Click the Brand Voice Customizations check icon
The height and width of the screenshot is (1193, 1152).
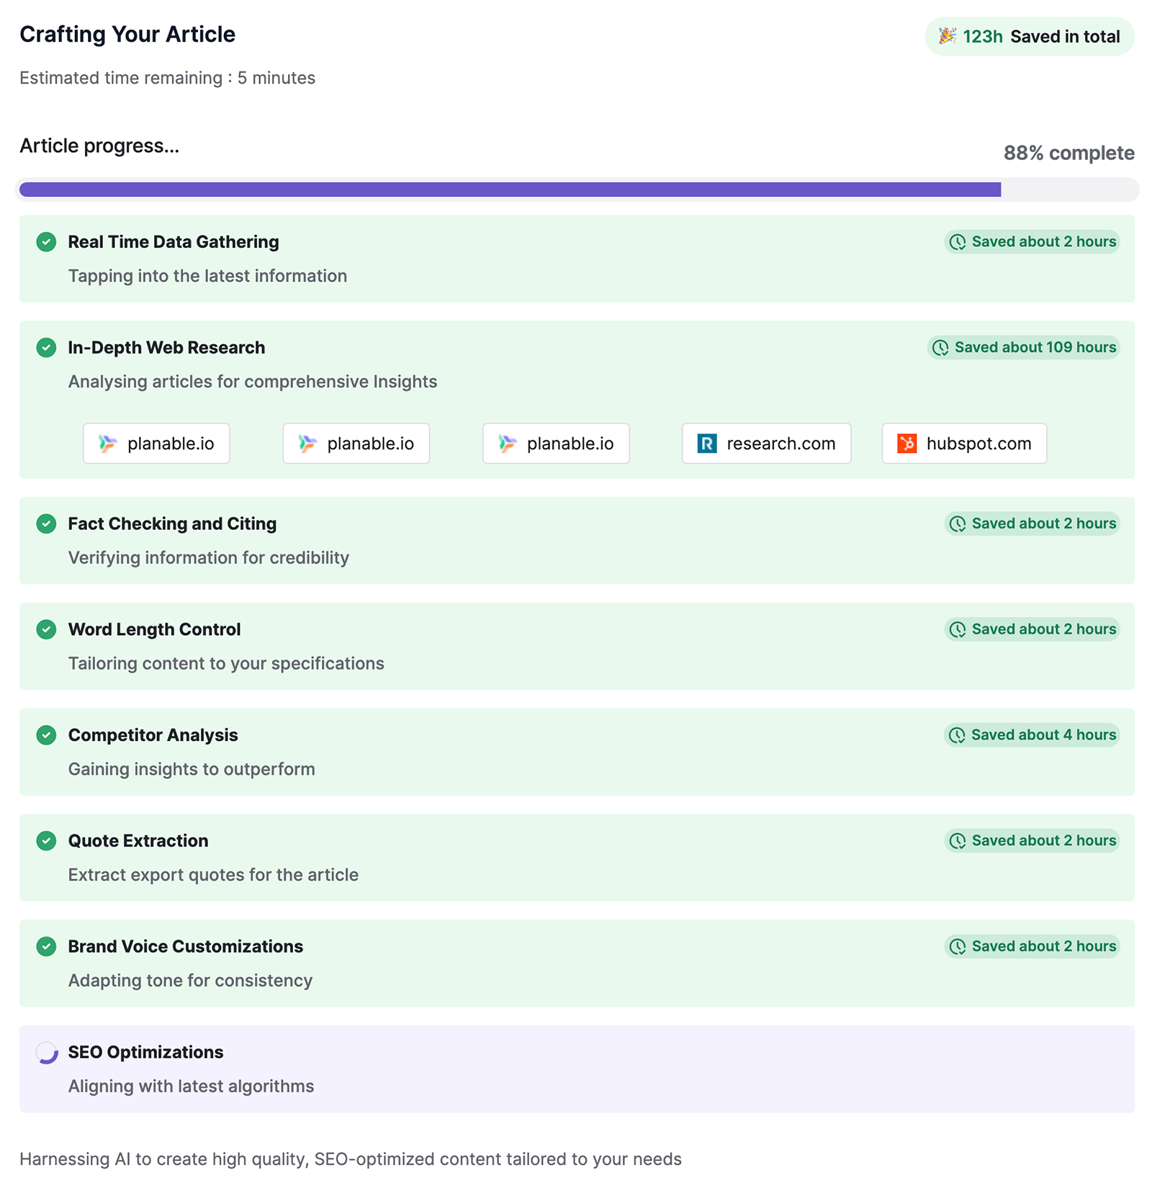[46, 946]
